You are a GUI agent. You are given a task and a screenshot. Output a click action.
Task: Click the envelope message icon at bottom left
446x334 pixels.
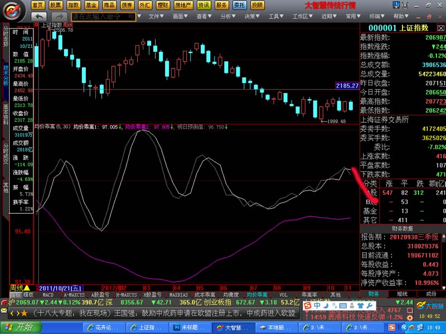click(x=4, y=311)
